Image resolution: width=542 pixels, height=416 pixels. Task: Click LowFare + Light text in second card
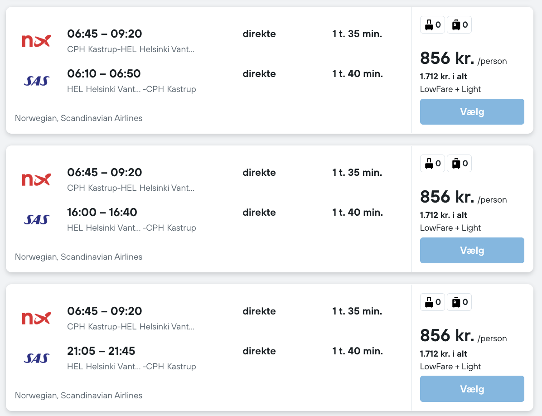[450, 228]
